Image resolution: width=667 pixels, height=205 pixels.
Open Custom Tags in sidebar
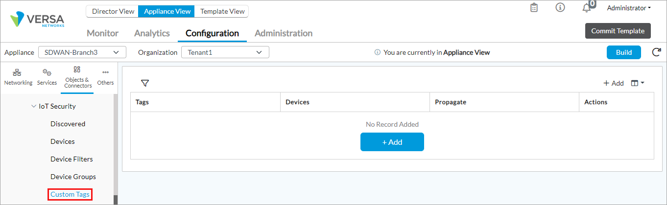click(x=70, y=194)
